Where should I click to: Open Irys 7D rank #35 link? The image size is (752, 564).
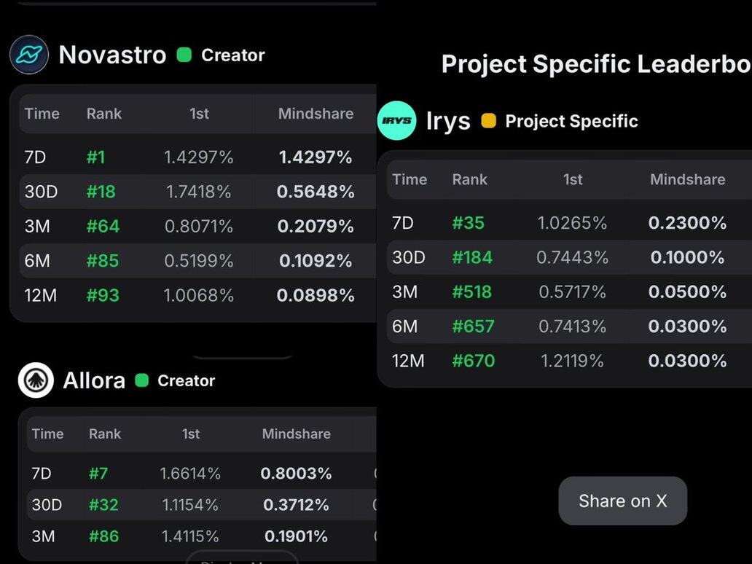(468, 223)
